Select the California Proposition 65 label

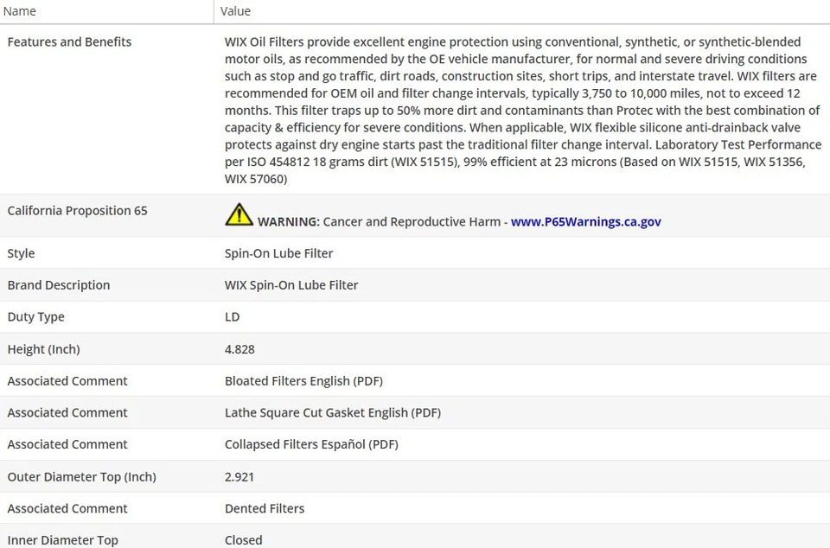tap(77, 211)
